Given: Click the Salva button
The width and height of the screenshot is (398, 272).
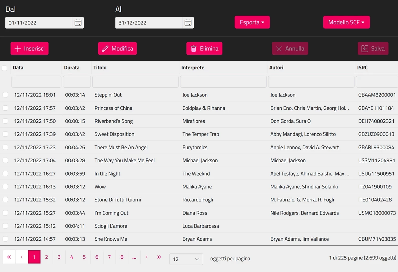Looking at the screenshot, I should tap(373, 48).
